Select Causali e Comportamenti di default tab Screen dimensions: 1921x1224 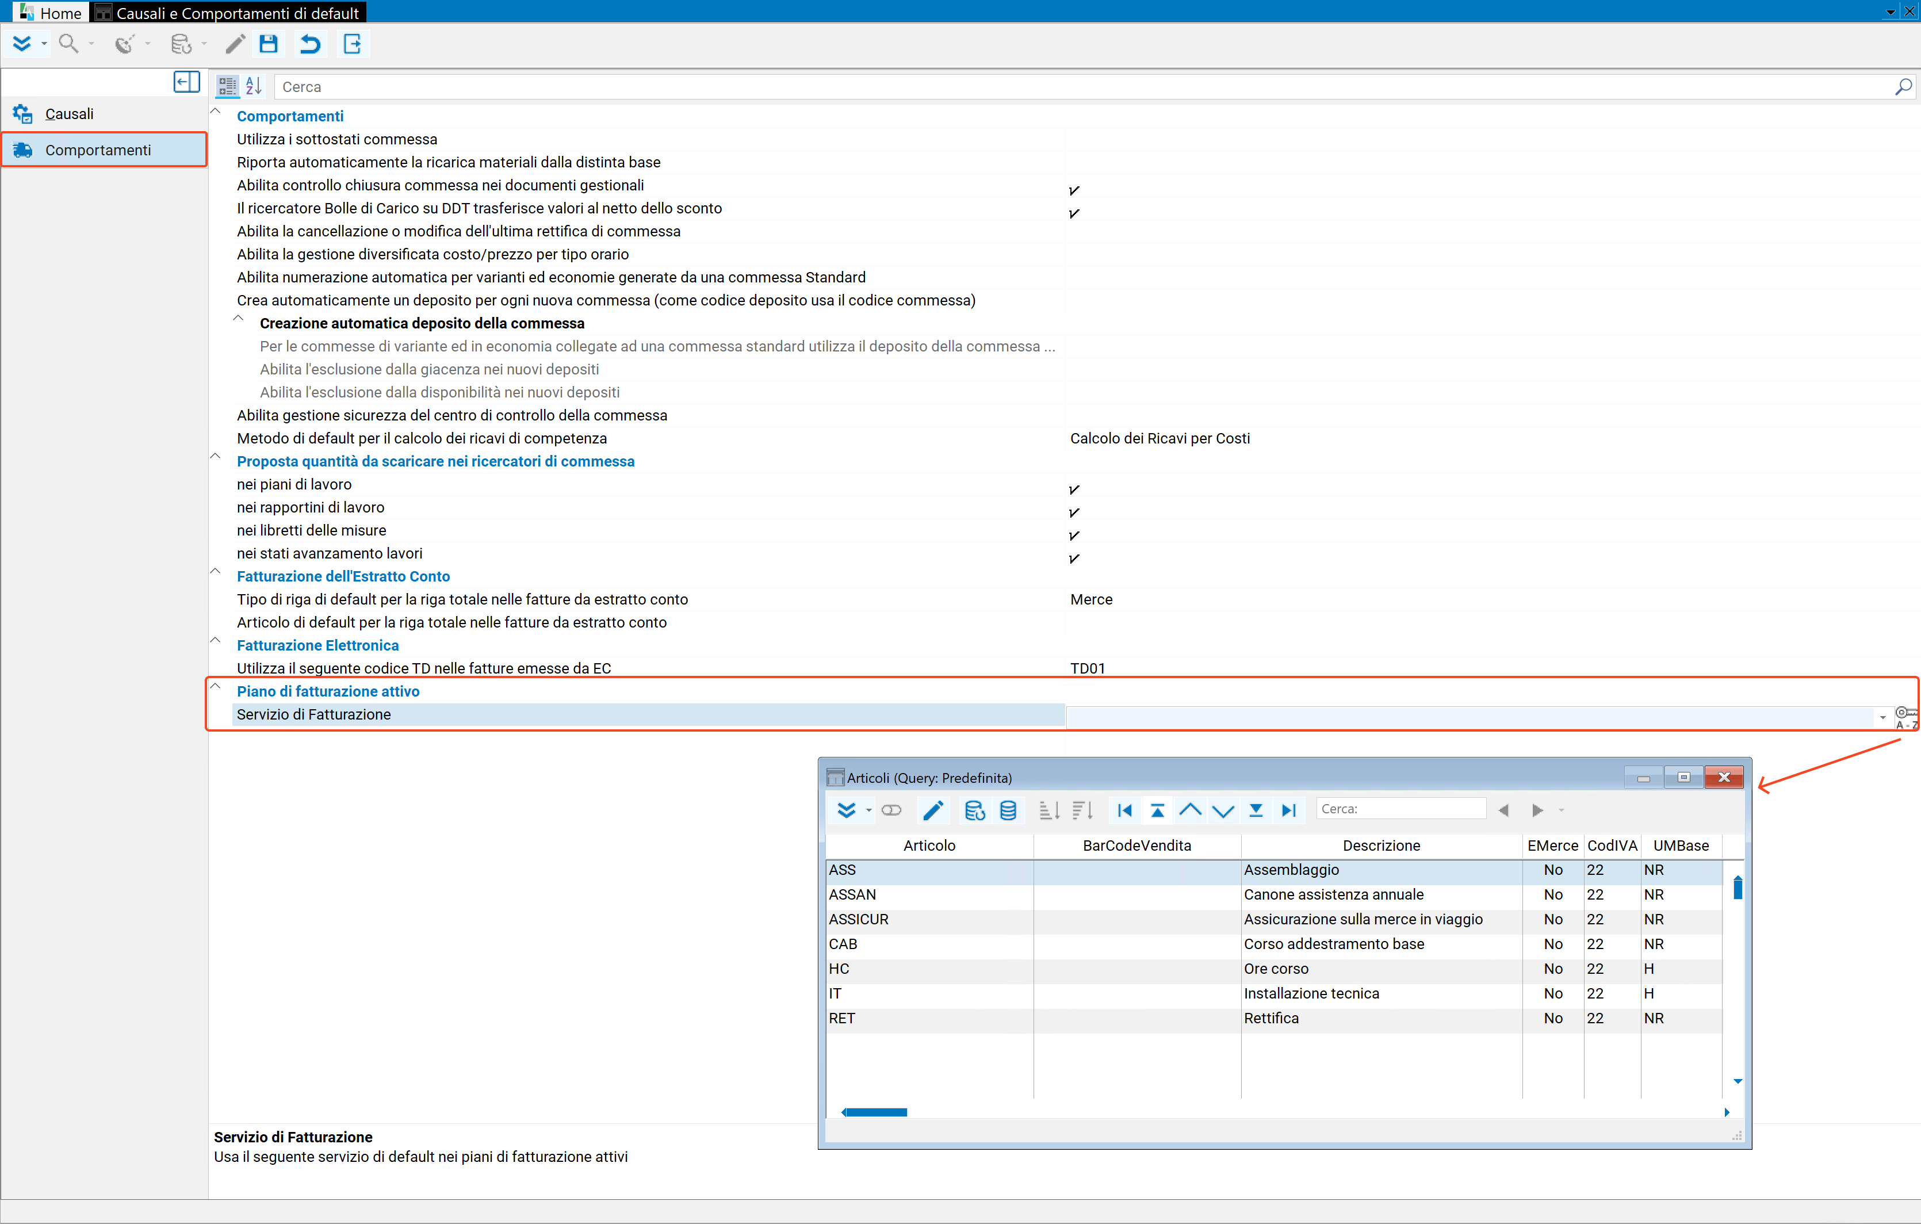coord(227,12)
